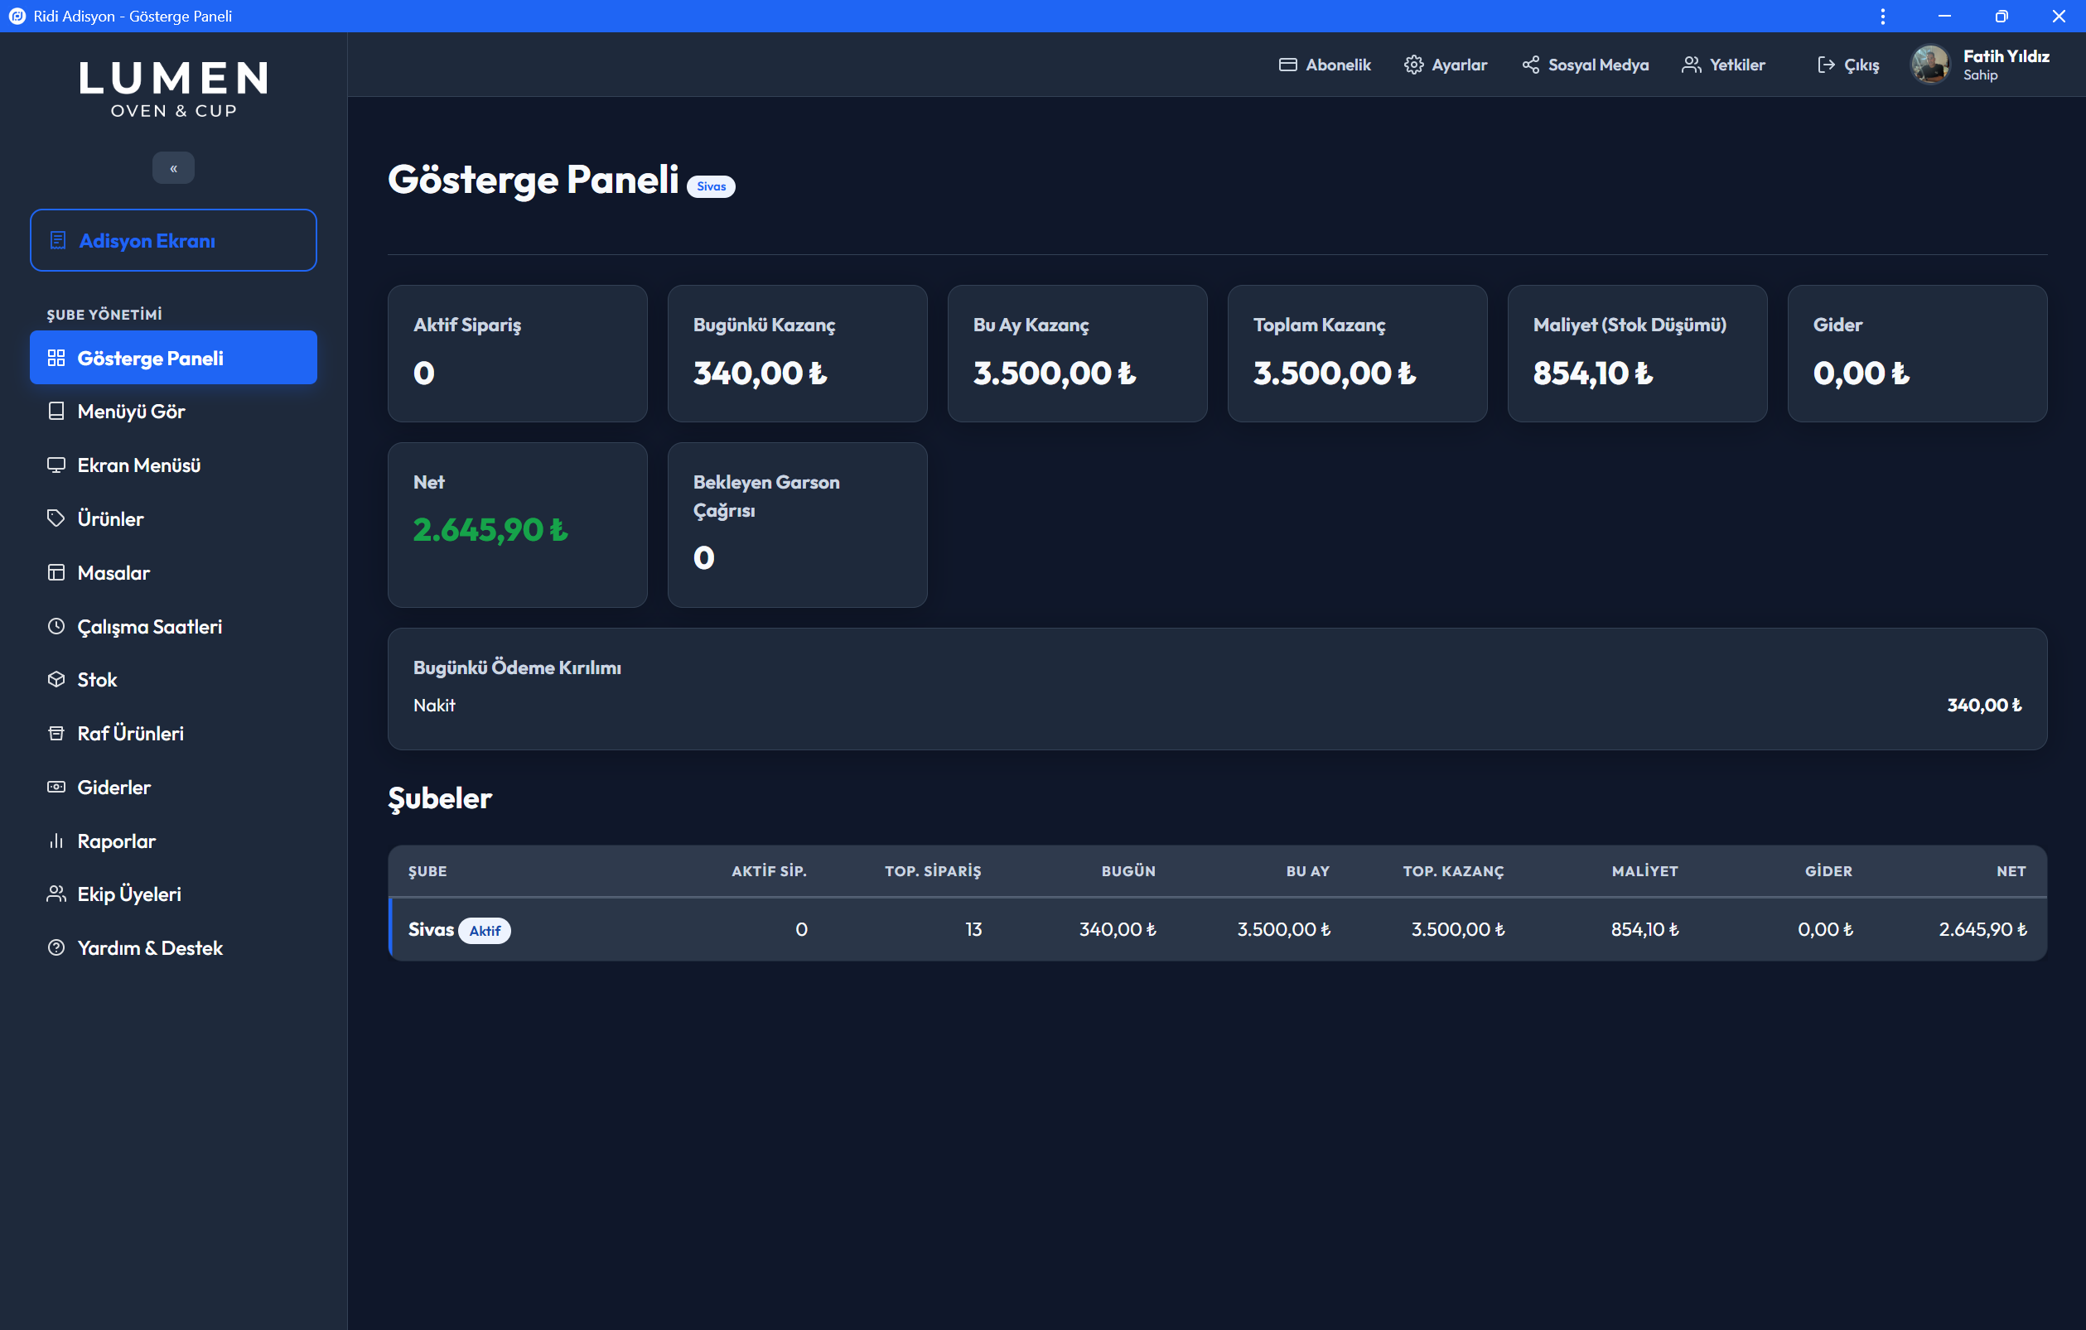Open the Adisyon Ekranı button
2086x1330 pixels.
click(x=173, y=240)
